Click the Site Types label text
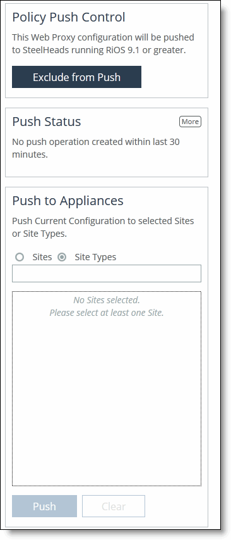Viewport: 231px width, 540px height. 95,257
